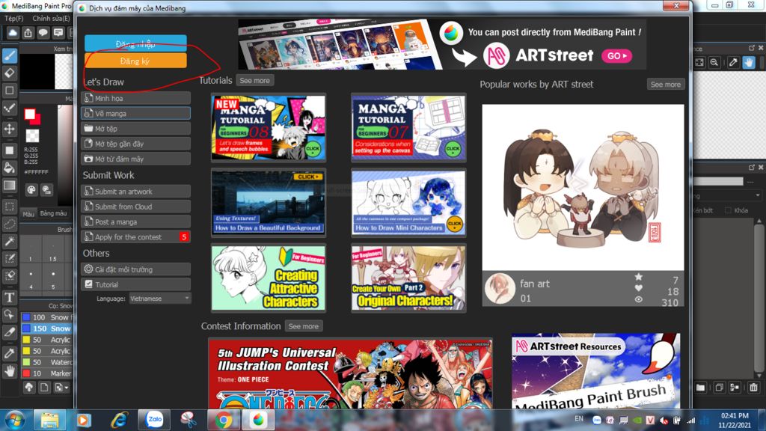
Task: Open Google Chrome from the taskbar
Action: [x=223, y=420]
